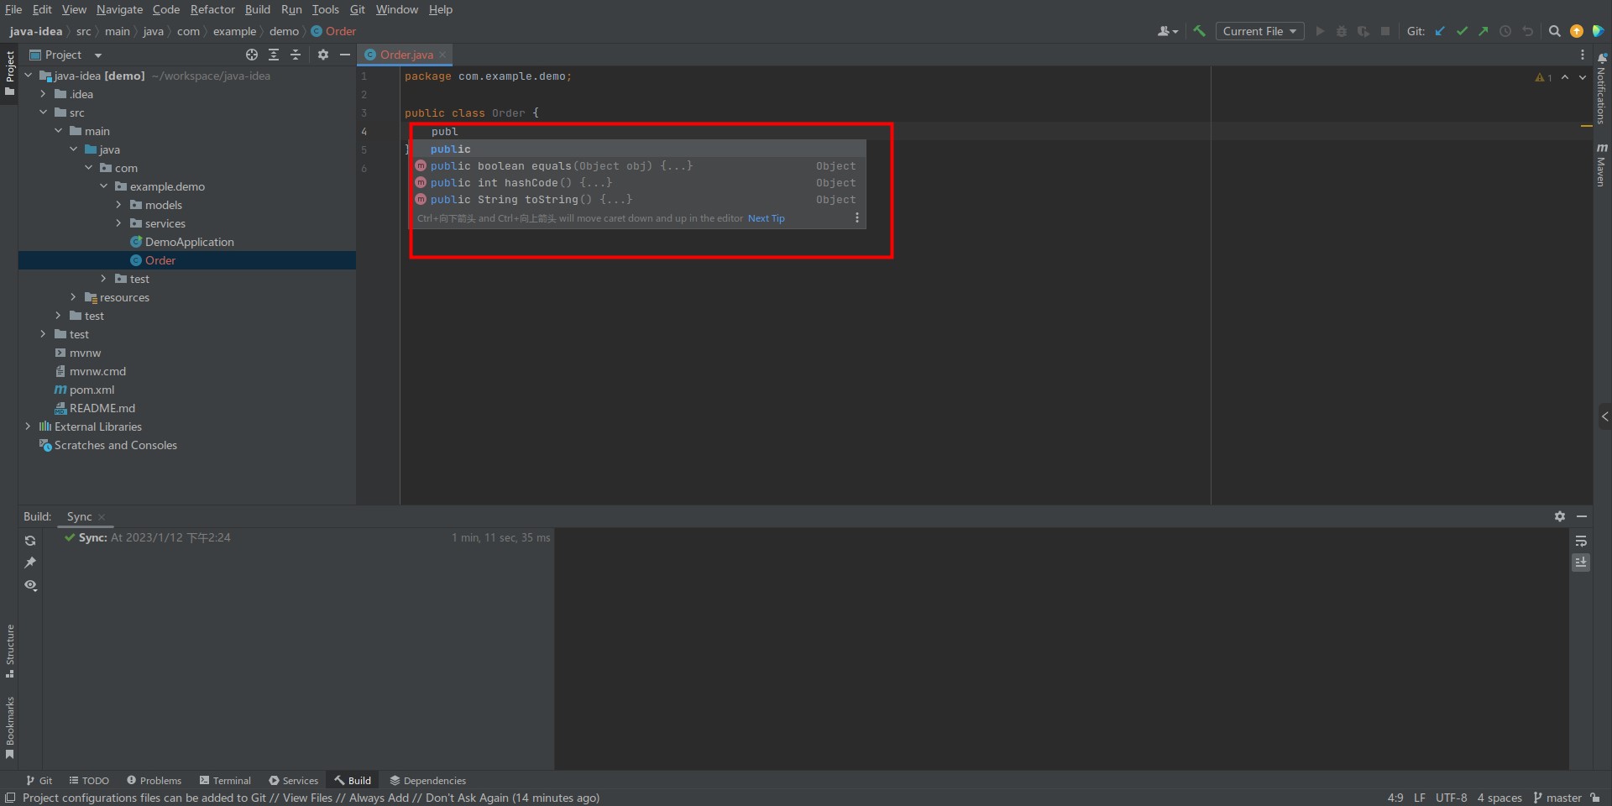The height and width of the screenshot is (806, 1612).
Task: Click the UTF-8 encoding in status bar
Action: (x=1451, y=798)
